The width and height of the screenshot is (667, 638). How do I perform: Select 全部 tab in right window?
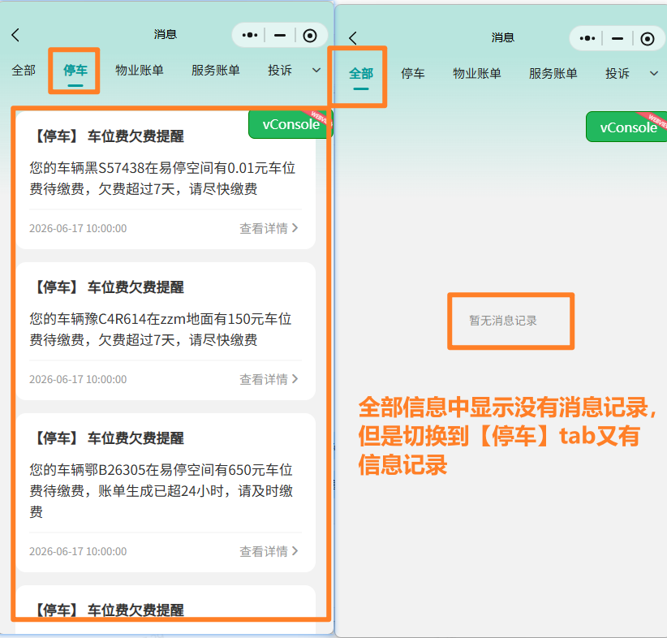click(361, 74)
